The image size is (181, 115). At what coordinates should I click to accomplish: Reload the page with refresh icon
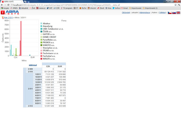tap(8, 5)
